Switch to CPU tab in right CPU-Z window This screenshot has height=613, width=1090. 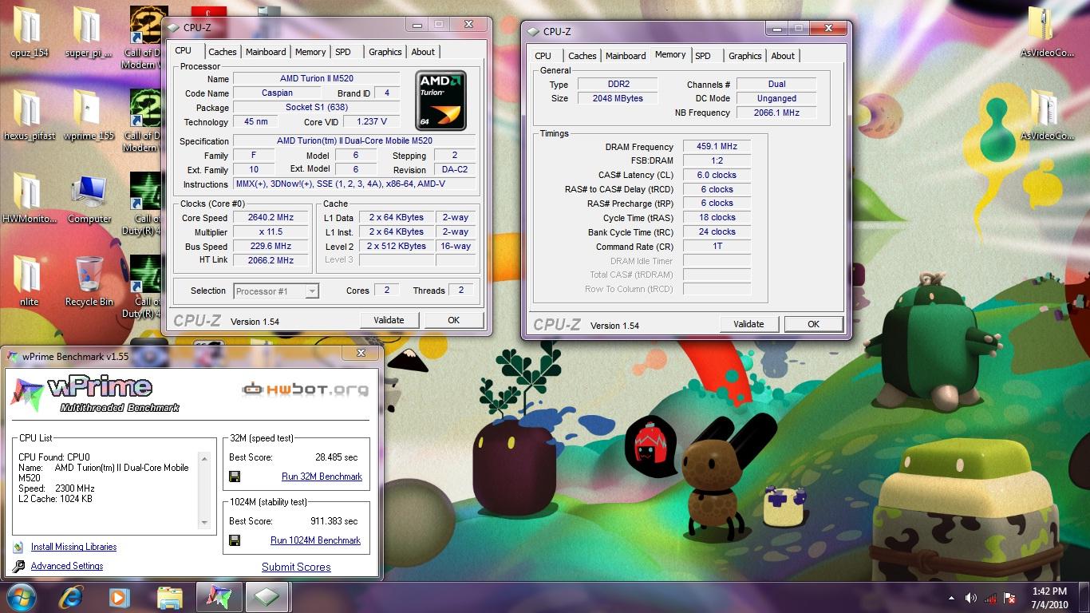(x=543, y=56)
